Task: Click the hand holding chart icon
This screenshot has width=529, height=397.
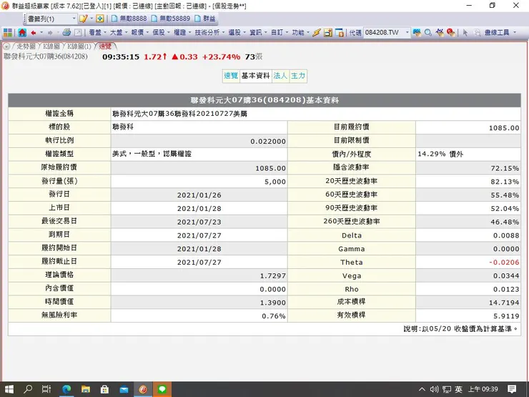Action: 417,32
